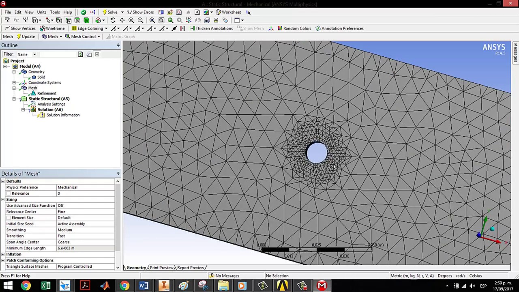This screenshot has width=519, height=292.
Task: Switch to the Print Preview tab
Action: pyautogui.click(x=161, y=268)
